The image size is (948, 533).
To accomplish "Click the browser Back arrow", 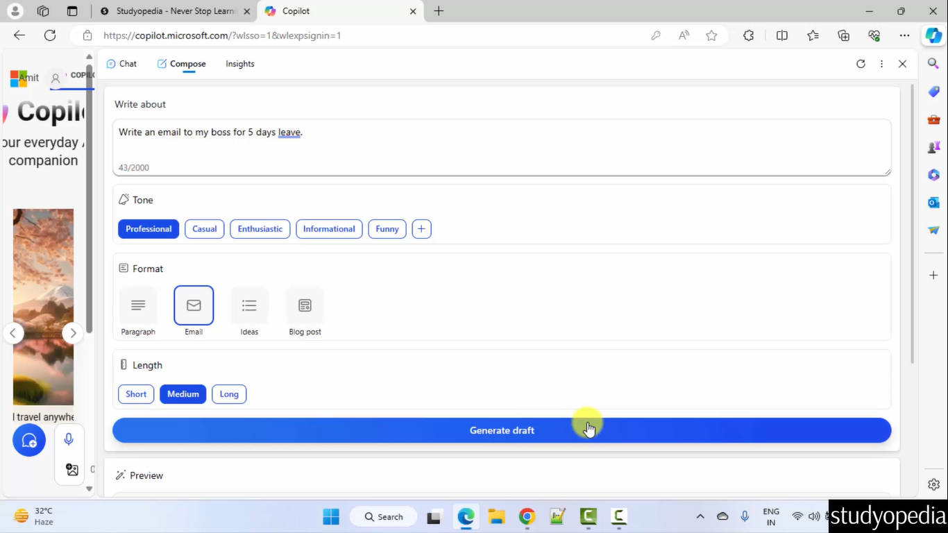I will point(19,35).
